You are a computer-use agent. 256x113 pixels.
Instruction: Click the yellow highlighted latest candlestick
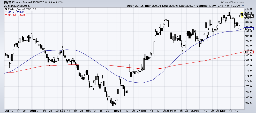(x=242, y=15)
